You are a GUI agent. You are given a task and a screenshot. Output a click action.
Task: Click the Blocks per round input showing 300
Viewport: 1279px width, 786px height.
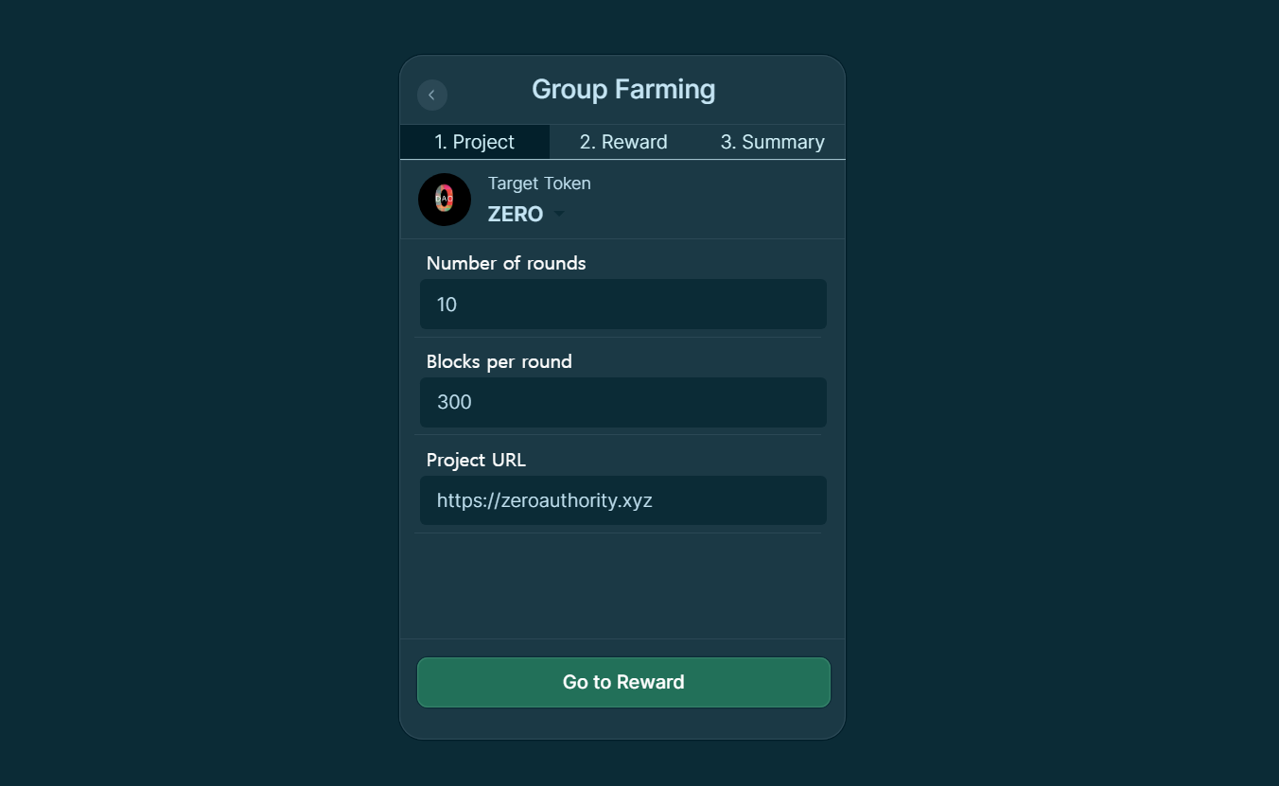(x=623, y=402)
